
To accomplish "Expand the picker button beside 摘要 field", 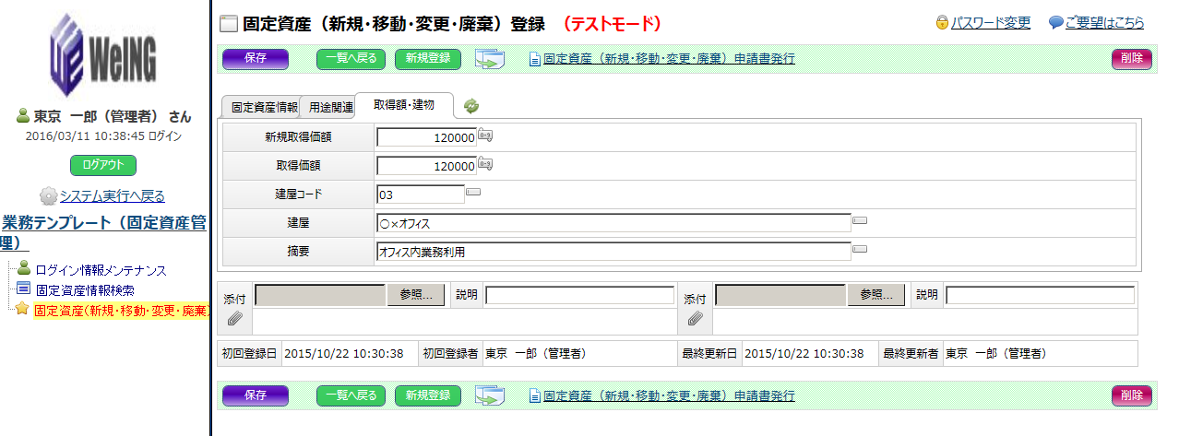I will coord(859,250).
